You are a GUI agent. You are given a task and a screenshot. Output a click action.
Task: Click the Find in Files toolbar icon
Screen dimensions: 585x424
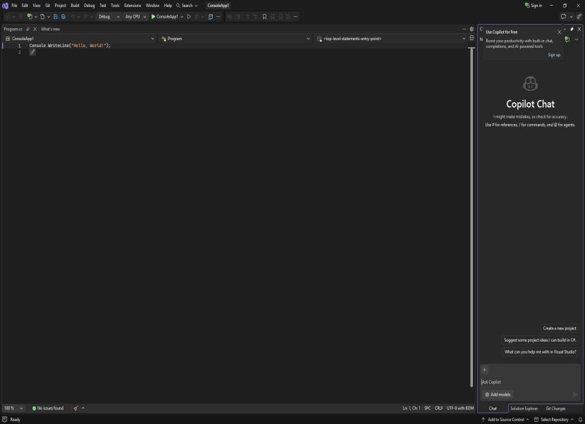coord(211,16)
